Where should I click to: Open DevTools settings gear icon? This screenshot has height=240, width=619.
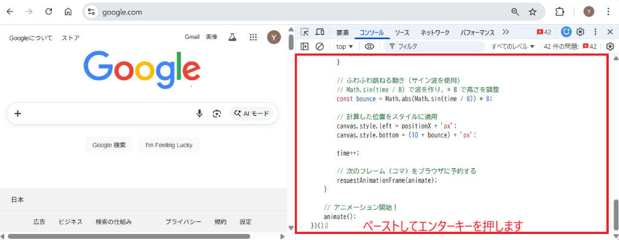tap(580, 32)
